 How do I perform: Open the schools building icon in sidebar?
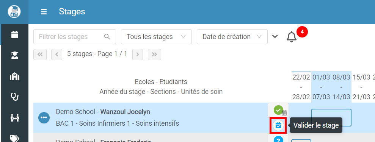pyautogui.click(x=15, y=76)
